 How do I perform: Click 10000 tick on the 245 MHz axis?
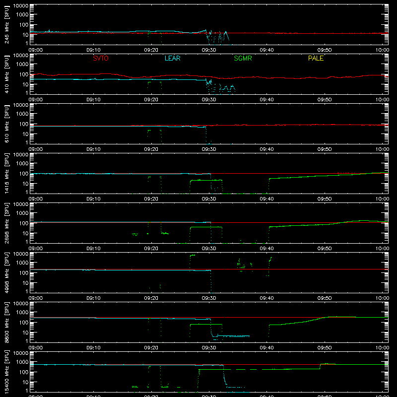21,6
